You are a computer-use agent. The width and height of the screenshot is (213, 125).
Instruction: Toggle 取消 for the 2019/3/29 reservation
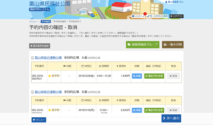click(x=173, y=76)
